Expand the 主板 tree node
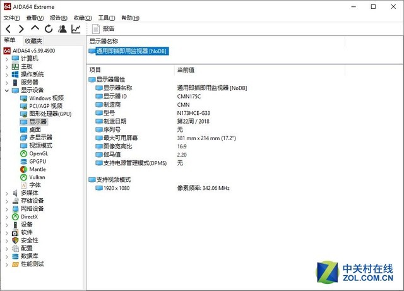Viewport: 404px width, 291px height. coord(7,67)
